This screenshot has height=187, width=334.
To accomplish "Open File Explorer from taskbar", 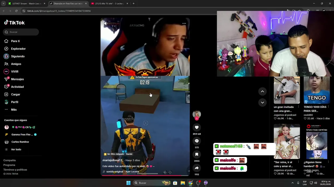I will (183, 183).
